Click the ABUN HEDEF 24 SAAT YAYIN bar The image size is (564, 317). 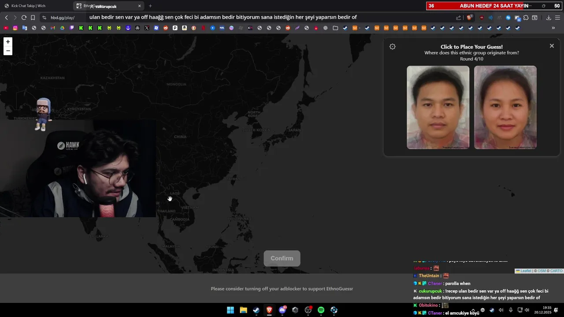pyautogui.click(x=494, y=6)
